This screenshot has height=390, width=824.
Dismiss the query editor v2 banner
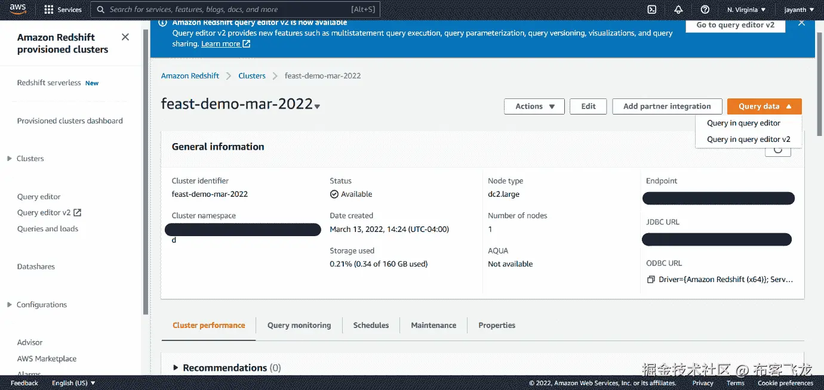click(801, 23)
